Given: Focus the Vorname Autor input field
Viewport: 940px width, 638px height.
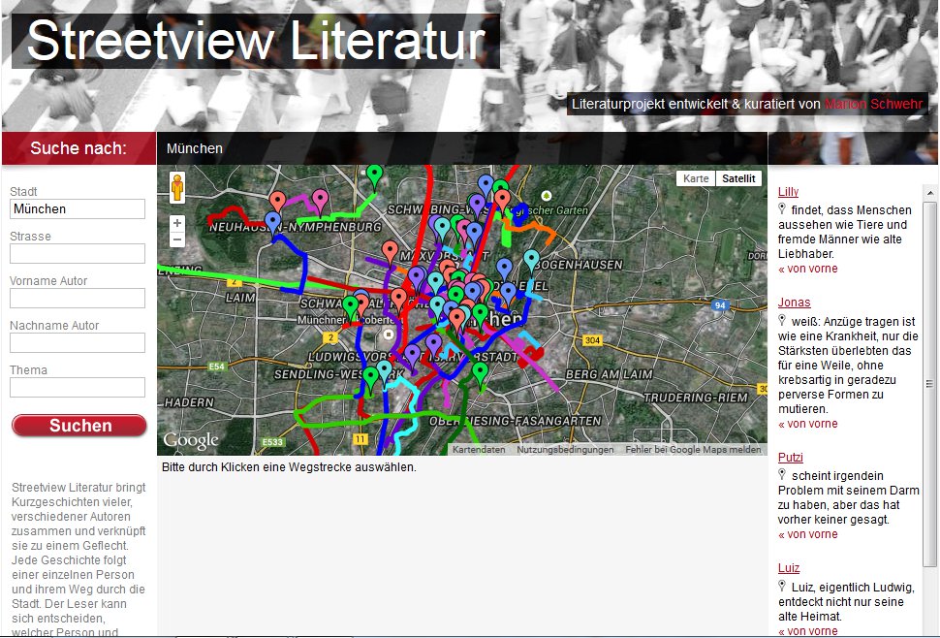Looking at the screenshot, I should point(78,298).
